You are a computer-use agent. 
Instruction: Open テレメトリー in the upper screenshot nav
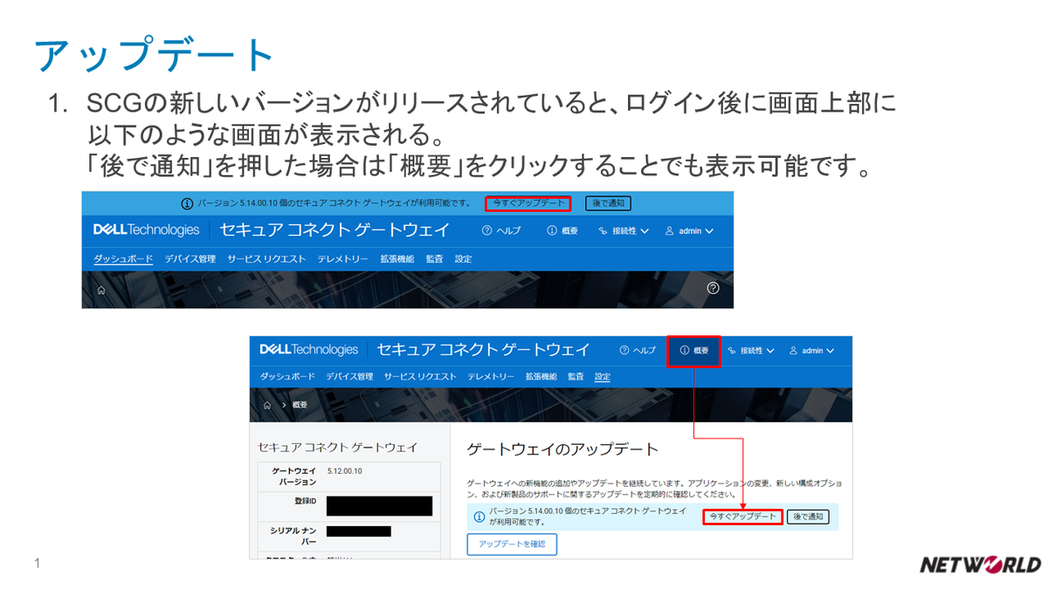click(x=342, y=259)
